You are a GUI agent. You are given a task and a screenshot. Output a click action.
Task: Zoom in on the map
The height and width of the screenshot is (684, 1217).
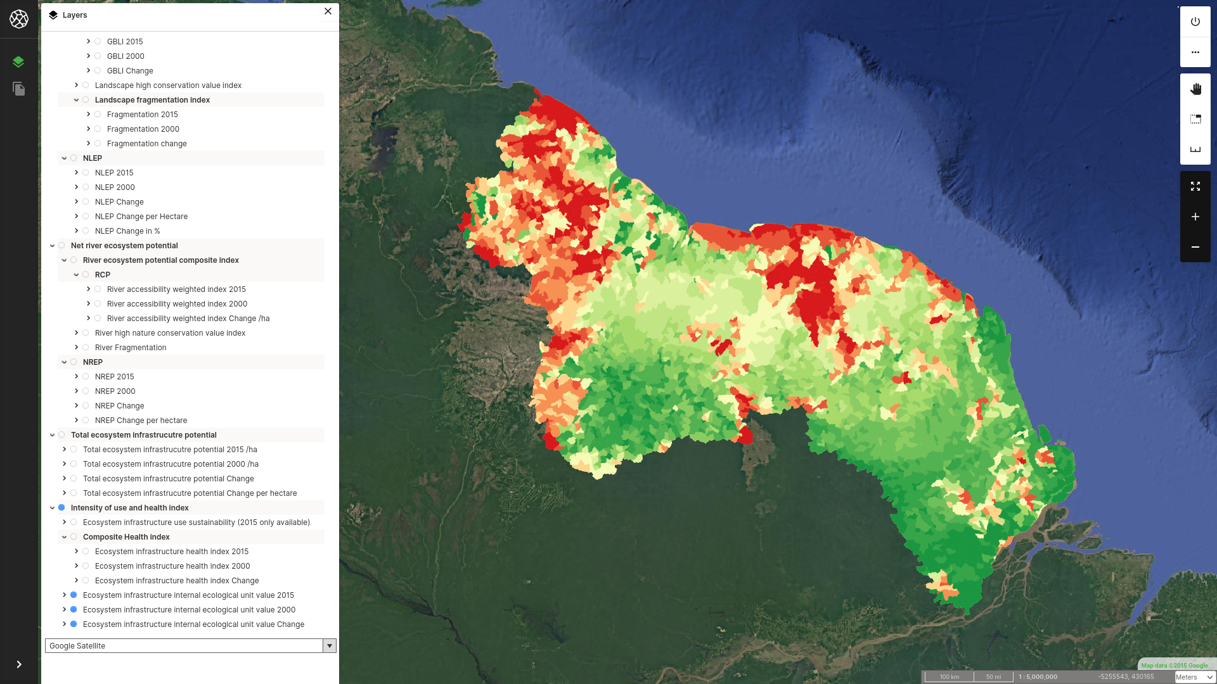click(1195, 217)
